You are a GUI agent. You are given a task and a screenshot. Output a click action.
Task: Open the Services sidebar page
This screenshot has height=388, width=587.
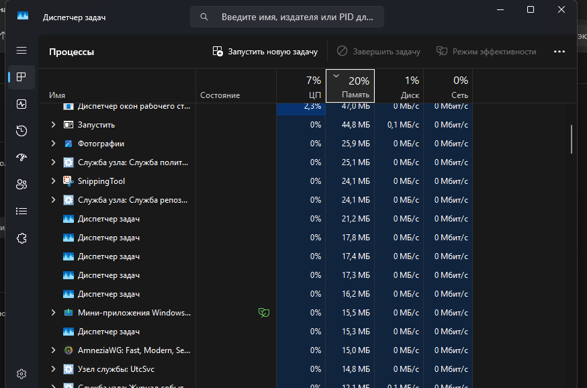coord(21,238)
